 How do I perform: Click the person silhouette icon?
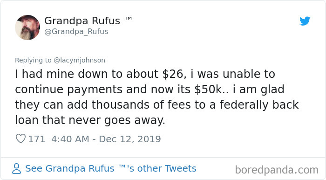16,168
